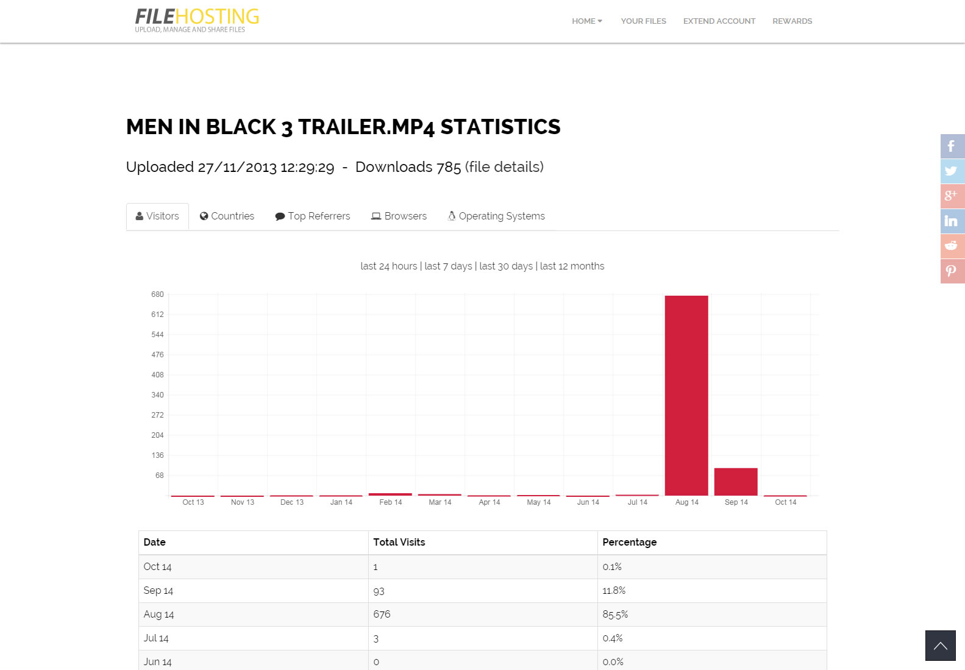Switch to Operating Systems tab
Screen dimensions: 965x670
point(496,216)
